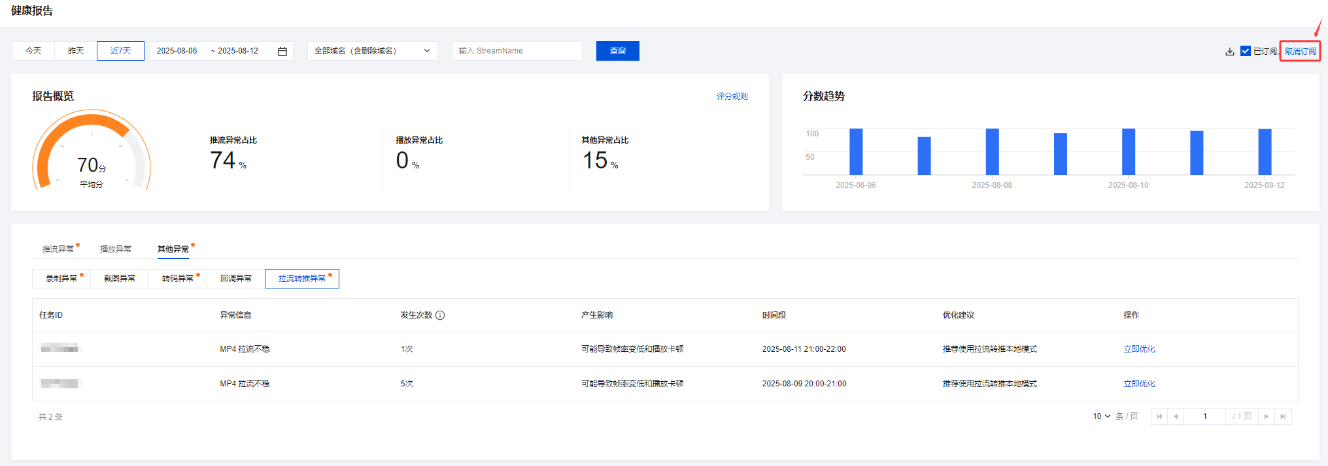Screen dimensions: 1328x466
Task: Switch to the 播放异常 tab
Action: (x=116, y=249)
